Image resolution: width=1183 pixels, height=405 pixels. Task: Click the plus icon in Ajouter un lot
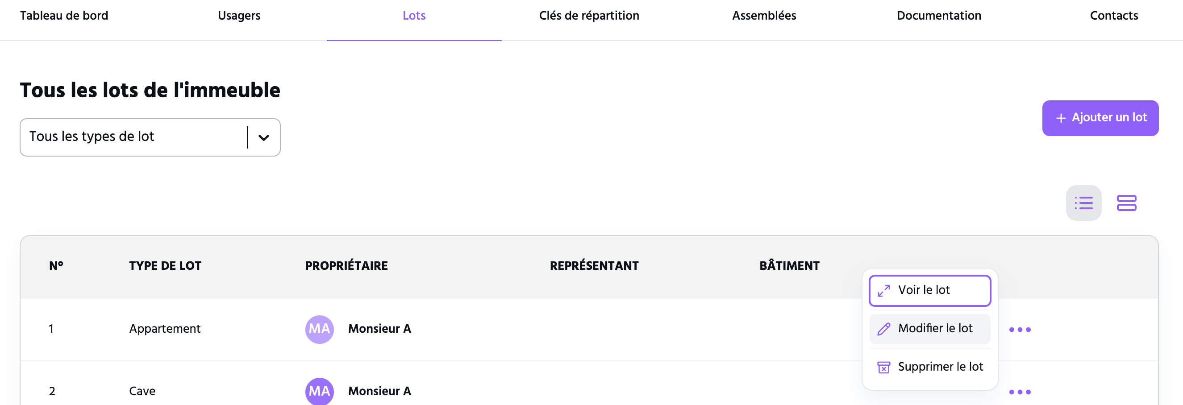point(1061,118)
